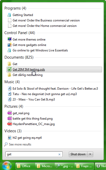The image size is (106, 170).
Task: Open Get 20M 5M testing.ods result
Action: (54, 69)
